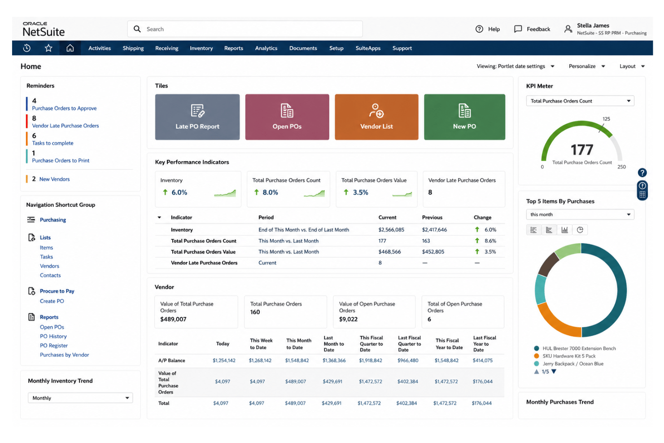This screenshot has width=664, height=443.
Task: Select the pie chart view icon
Action: pos(580,230)
